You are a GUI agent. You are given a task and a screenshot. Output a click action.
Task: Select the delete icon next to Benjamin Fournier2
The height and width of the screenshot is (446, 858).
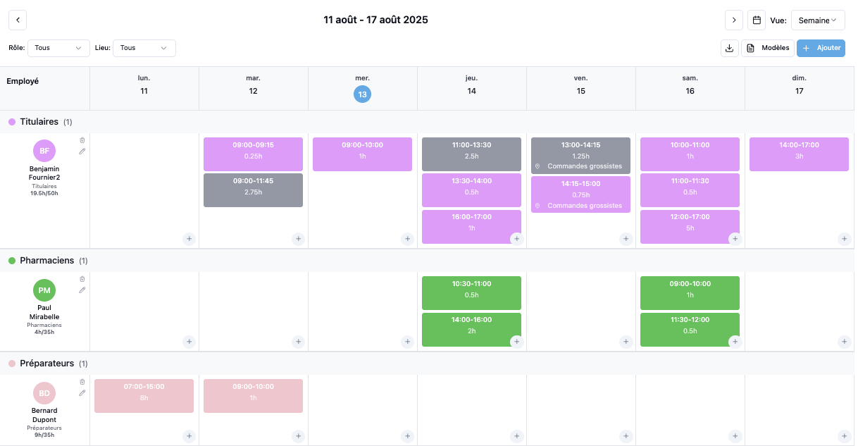click(82, 140)
